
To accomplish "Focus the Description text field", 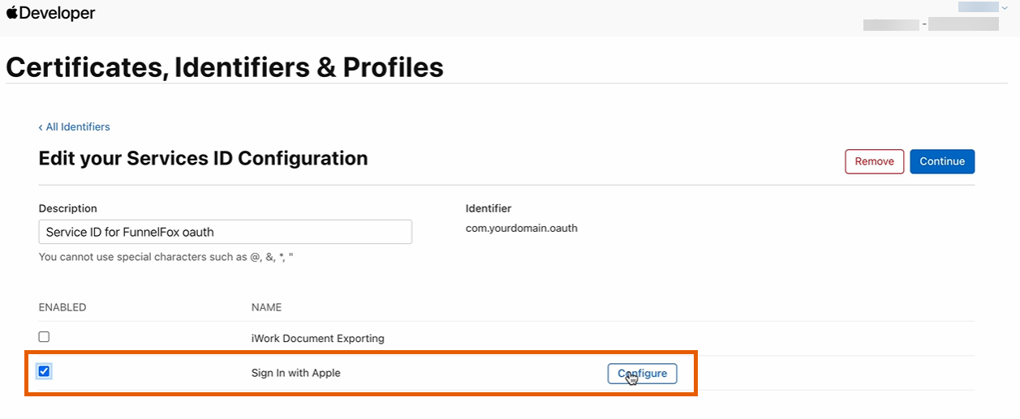I will tap(225, 232).
